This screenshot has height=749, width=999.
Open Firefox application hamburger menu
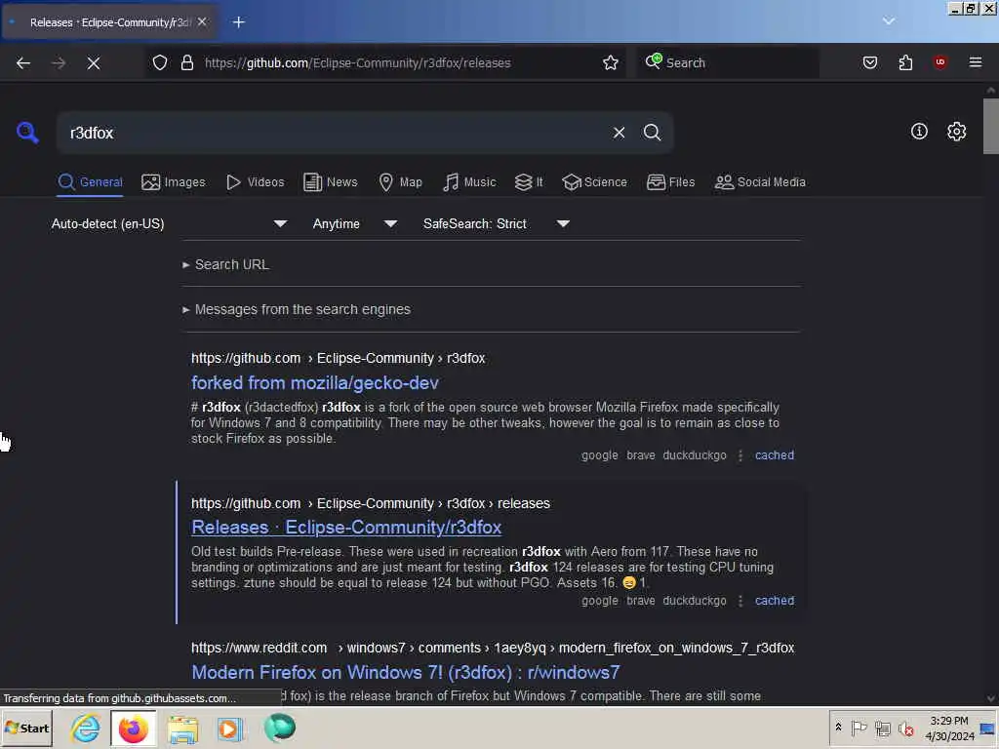(975, 62)
